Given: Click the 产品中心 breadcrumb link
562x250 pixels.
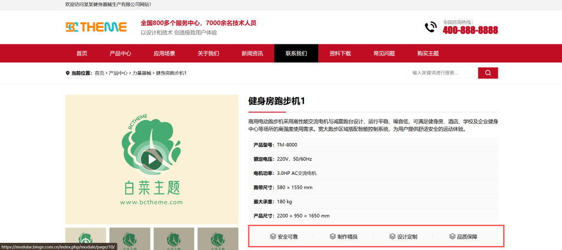Looking at the screenshot, I should click(x=119, y=73).
